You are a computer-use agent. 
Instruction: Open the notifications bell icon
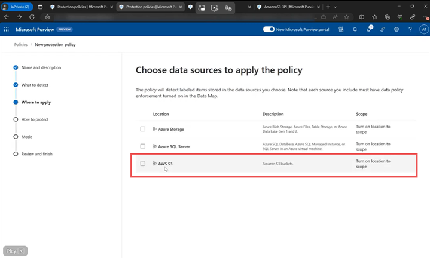[x=355, y=29]
